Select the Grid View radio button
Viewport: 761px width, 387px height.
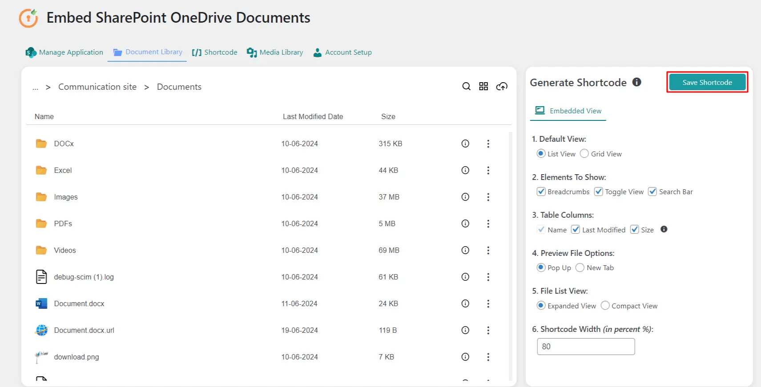pyautogui.click(x=584, y=153)
